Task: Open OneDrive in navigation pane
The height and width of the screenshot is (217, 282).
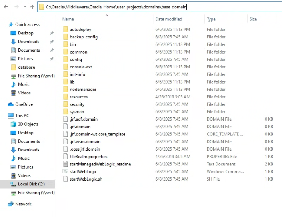Action: tap(24, 104)
